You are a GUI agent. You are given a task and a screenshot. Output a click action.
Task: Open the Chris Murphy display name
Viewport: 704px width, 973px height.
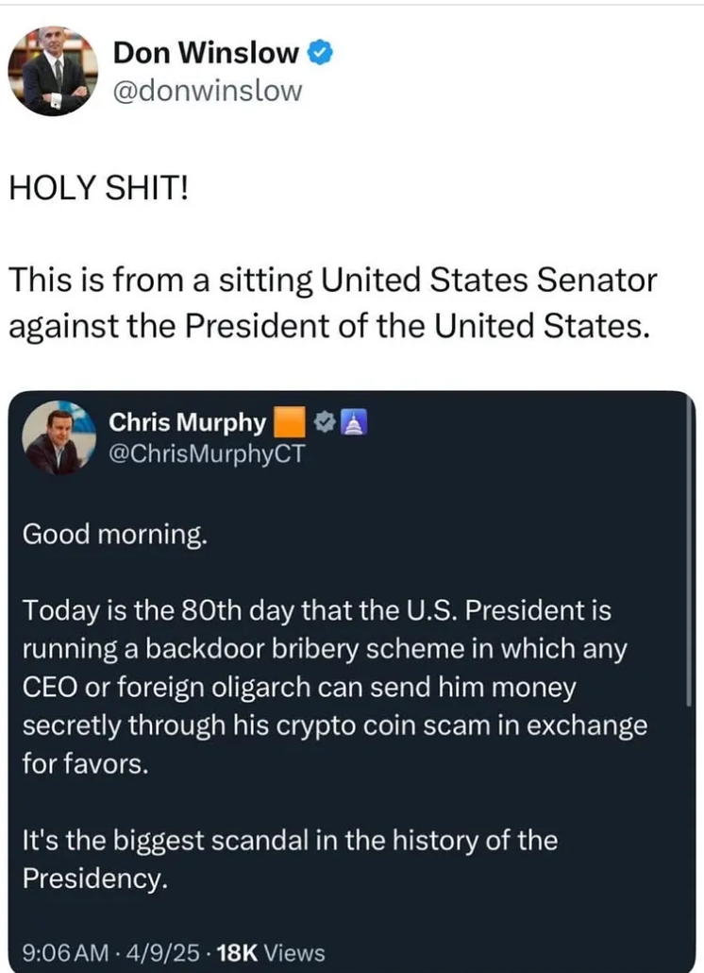[x=188, y=423]
